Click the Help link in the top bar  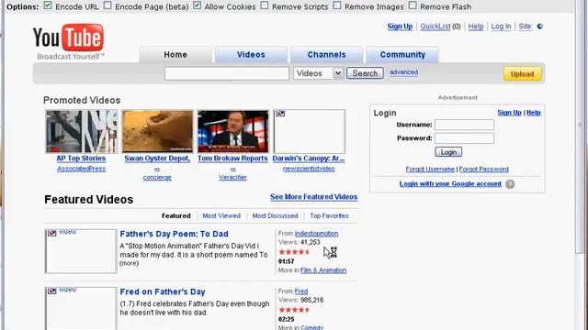click(x=476, y=27)
